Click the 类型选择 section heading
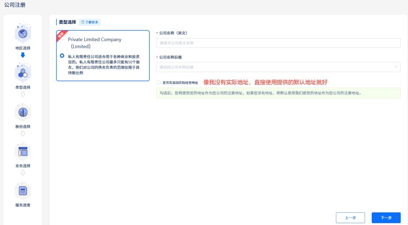The width and height of the screenshot is (408, 225). click(x=67, y=22)
